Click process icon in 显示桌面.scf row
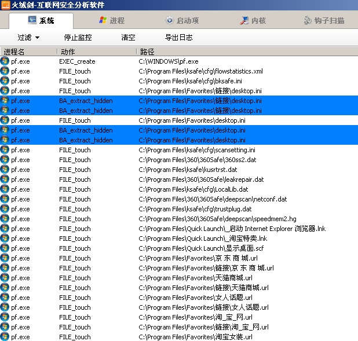The width and height of the screenshot is (358, 341). pos(5,248)
